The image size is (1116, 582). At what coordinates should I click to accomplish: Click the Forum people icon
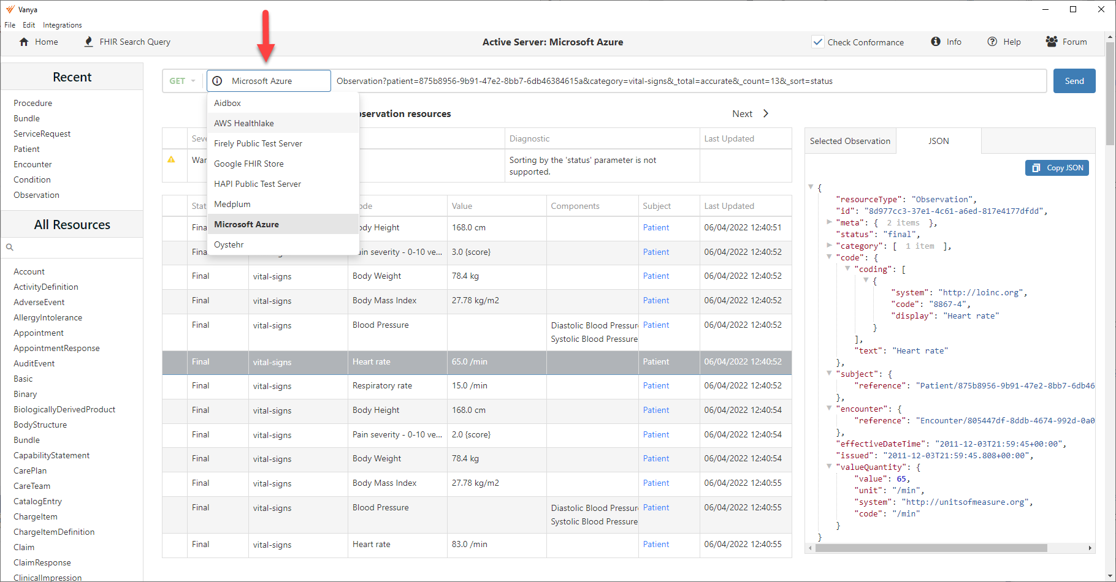(x=1052, y=42)
